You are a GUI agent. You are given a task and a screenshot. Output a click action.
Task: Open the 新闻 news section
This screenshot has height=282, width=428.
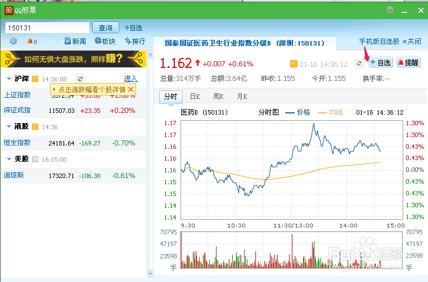click(x=75, y=41)
